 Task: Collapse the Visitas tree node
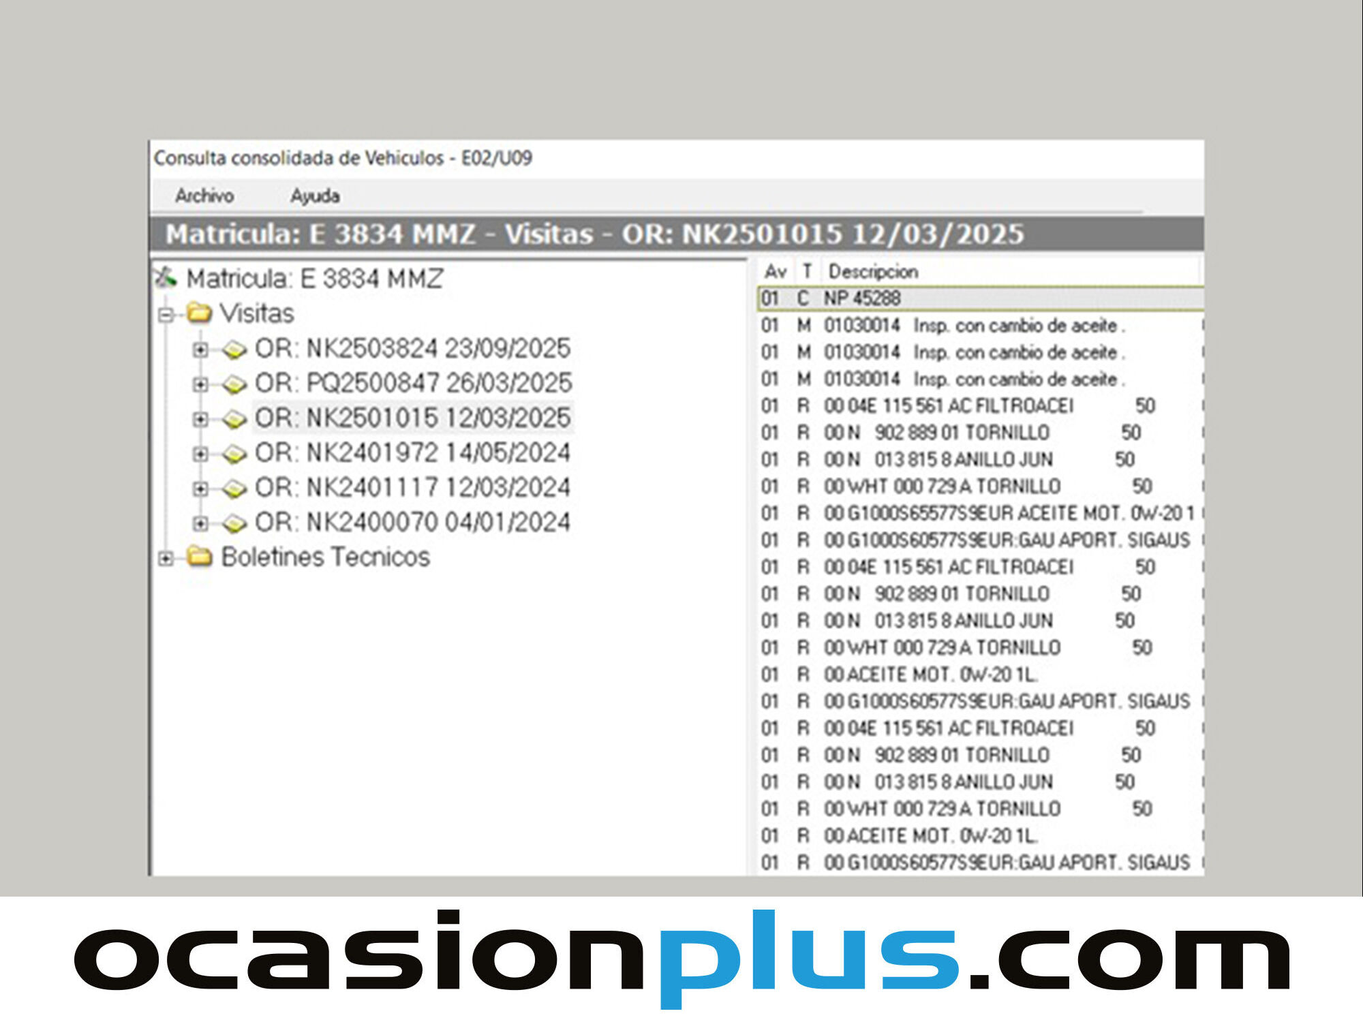[x=165, y=315]
